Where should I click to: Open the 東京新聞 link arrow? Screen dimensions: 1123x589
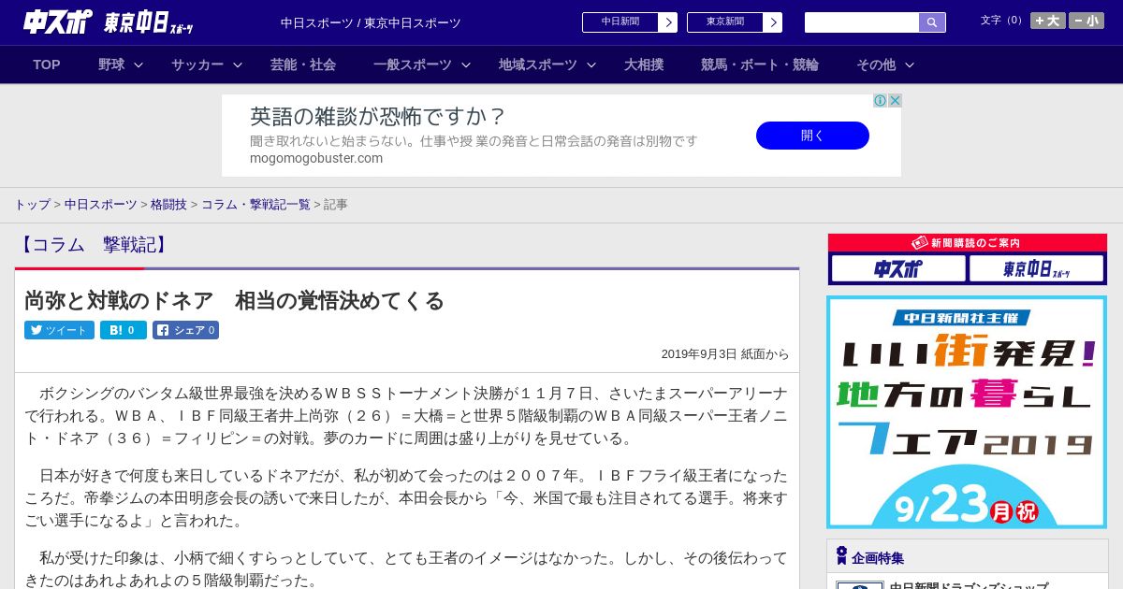(x=772, y=22)
